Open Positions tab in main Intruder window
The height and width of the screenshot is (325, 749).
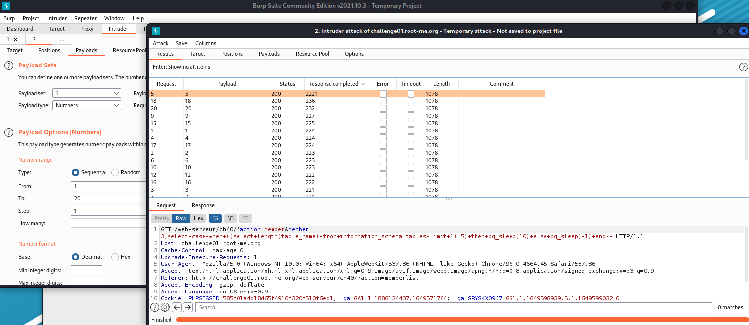(49, 50)
